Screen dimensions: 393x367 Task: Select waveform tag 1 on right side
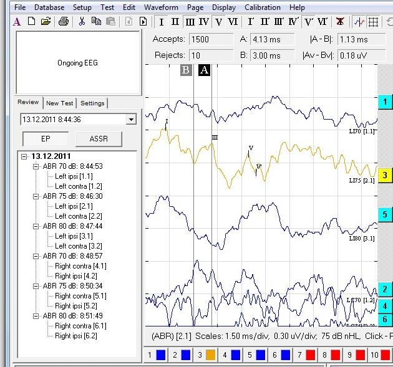(386, 102)
